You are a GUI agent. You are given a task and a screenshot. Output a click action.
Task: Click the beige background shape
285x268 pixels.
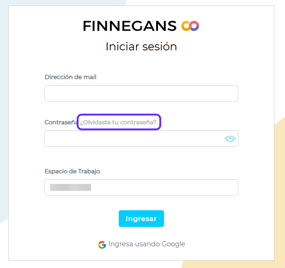point(279,194)
